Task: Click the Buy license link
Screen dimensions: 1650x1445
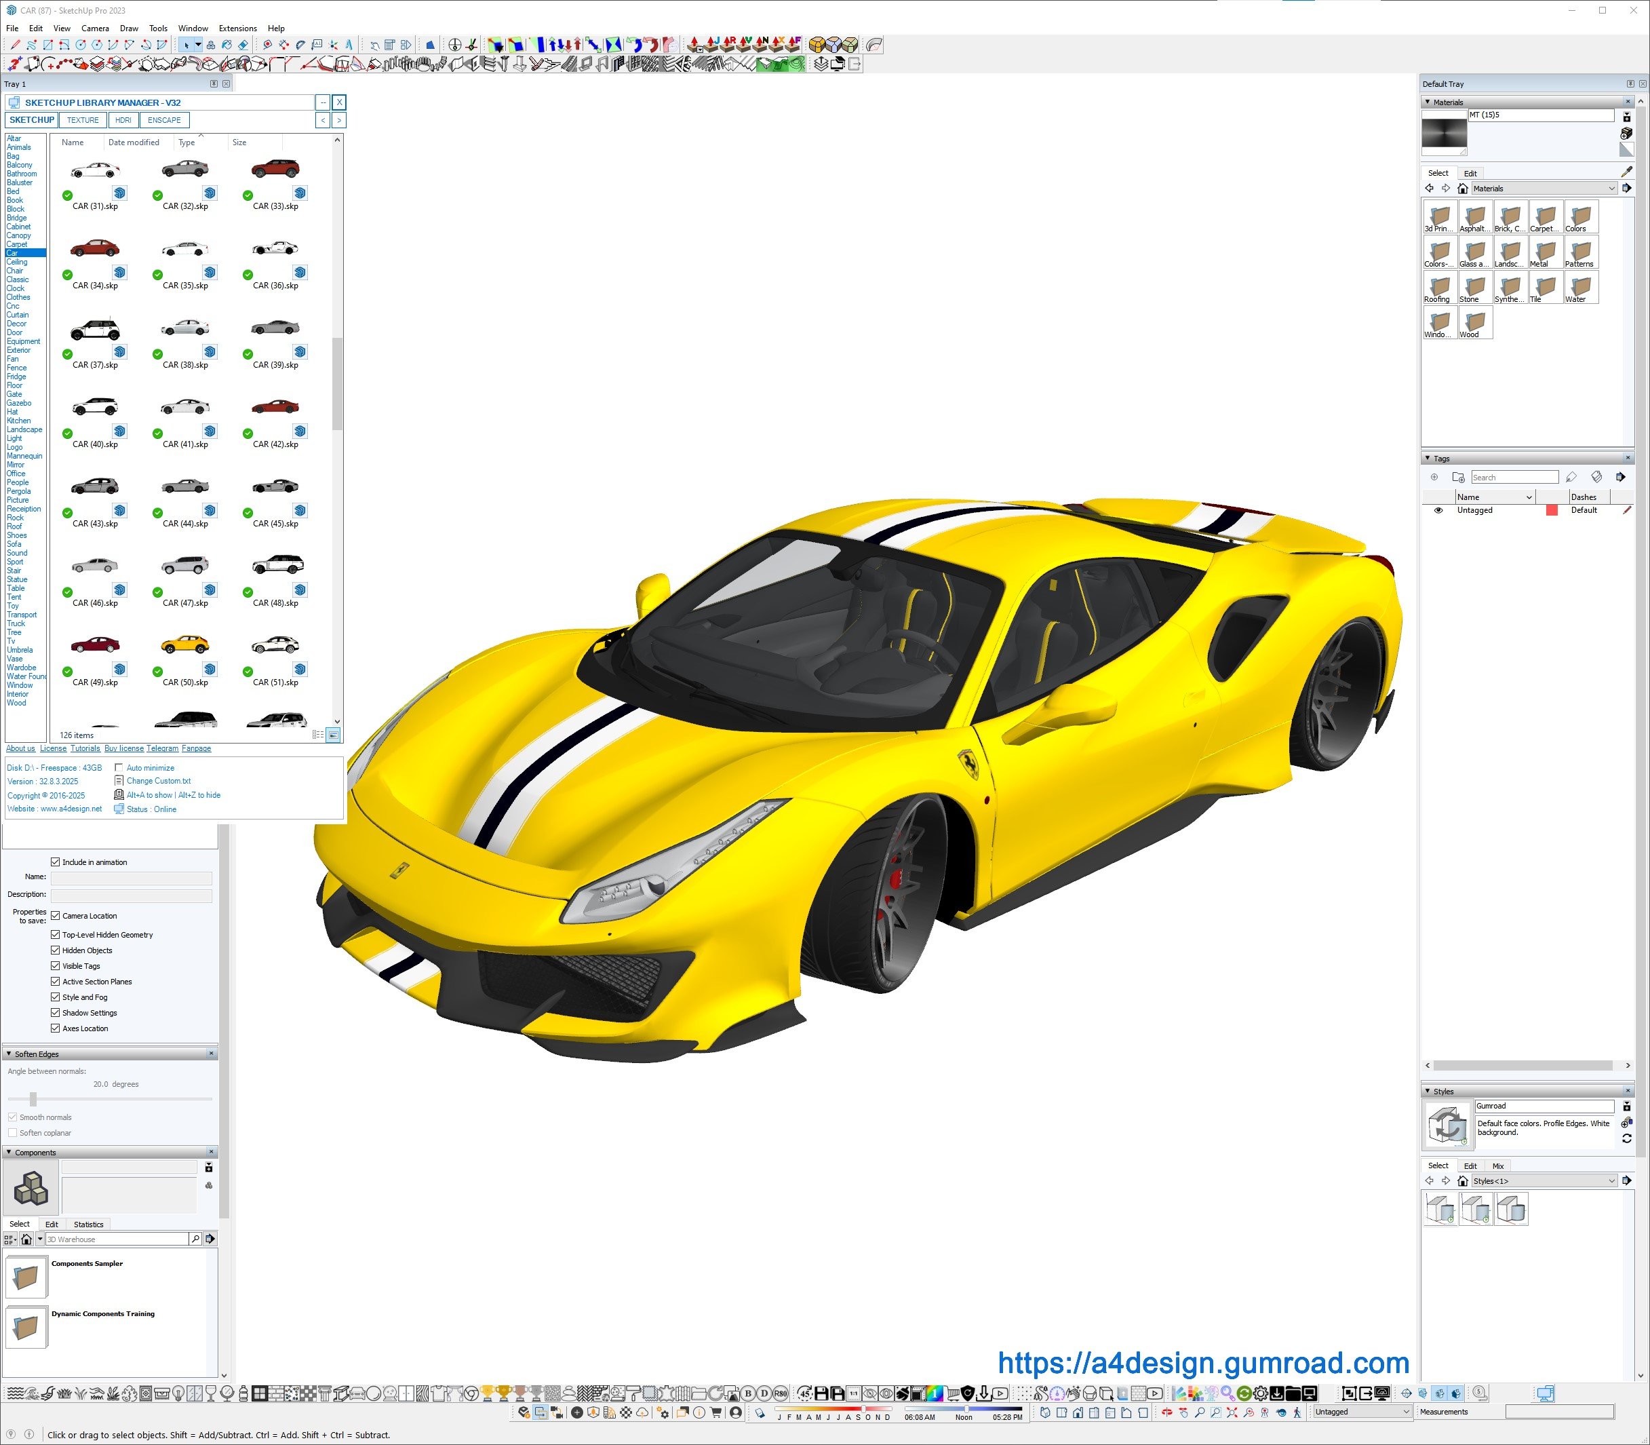Action: coord(123,748)
